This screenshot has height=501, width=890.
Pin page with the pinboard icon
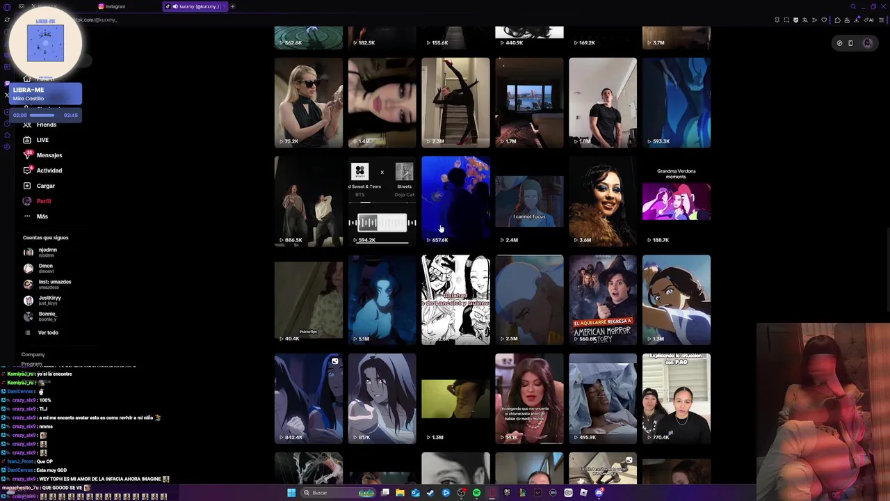[x=777, y=20]
